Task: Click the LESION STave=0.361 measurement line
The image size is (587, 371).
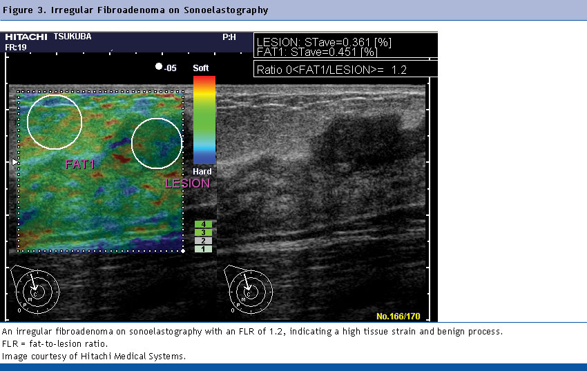Action: click(324, 42)
